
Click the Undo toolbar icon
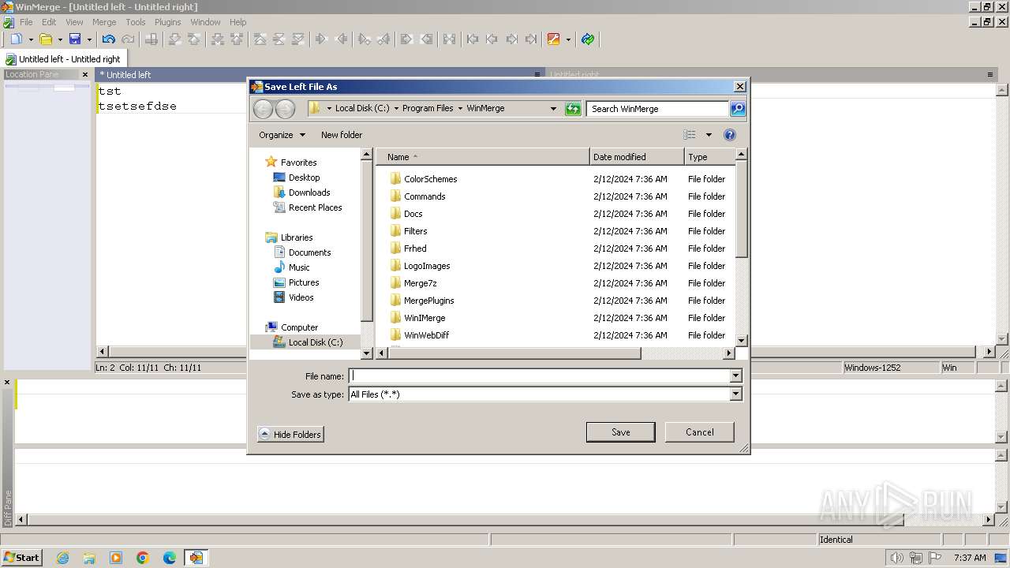(x=109, y=39)
